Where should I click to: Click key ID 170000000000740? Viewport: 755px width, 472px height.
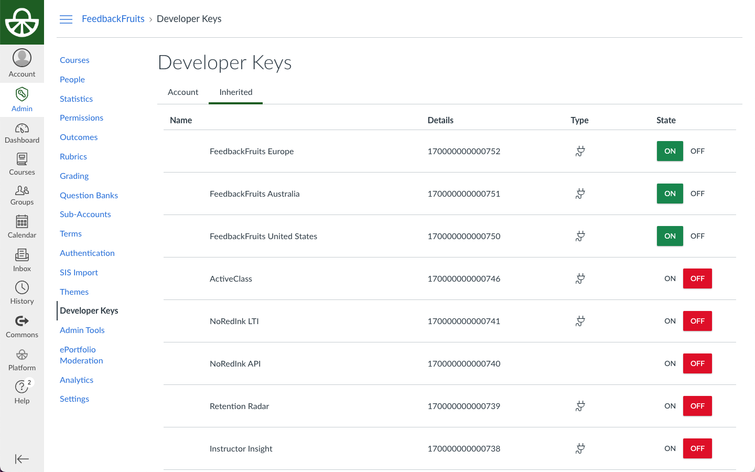[464, 363]
